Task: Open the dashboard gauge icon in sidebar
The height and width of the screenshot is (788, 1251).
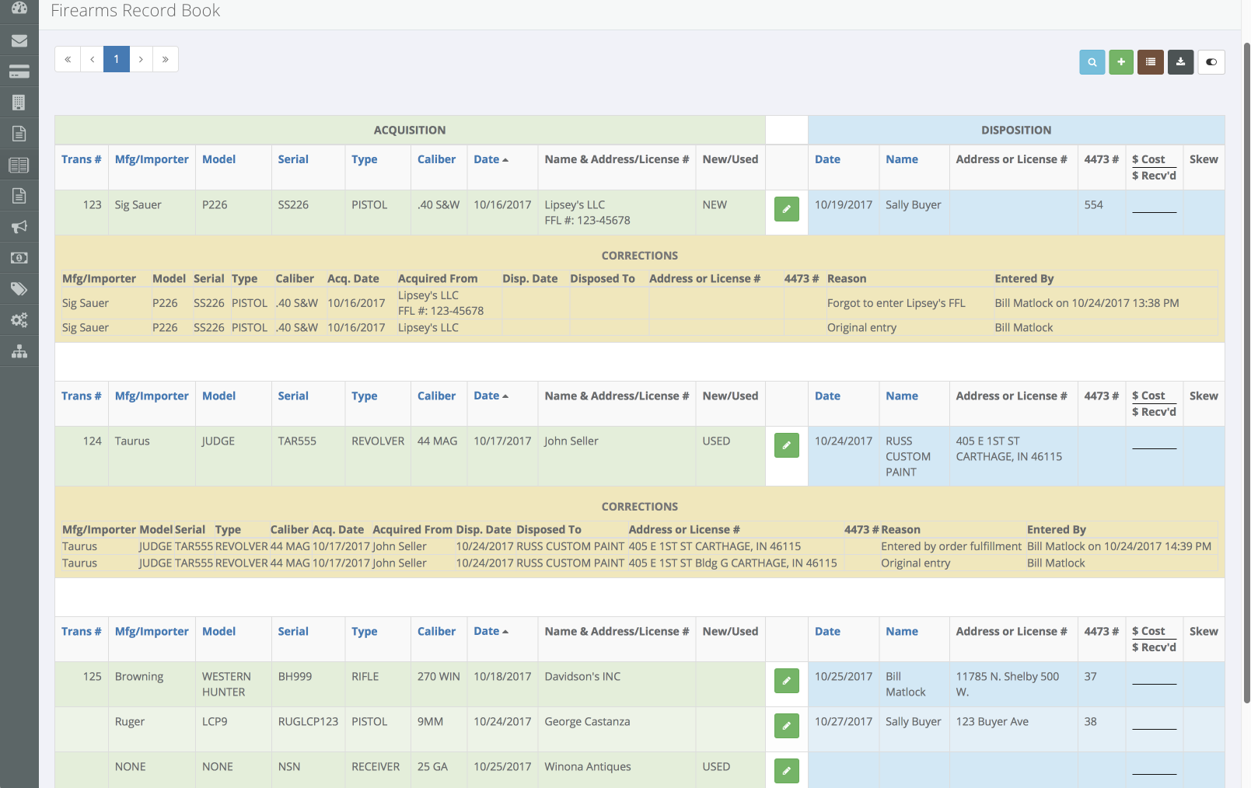Action: [x=19, y=8]
